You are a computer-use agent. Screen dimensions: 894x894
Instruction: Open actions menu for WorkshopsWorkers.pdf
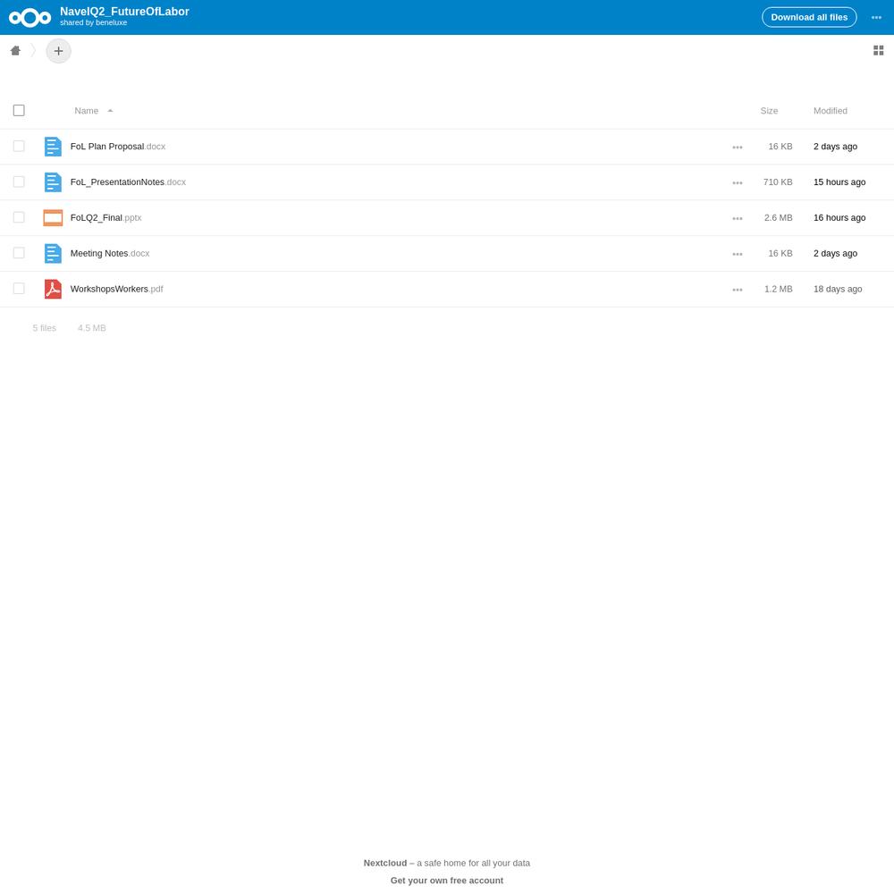point(738,290)
